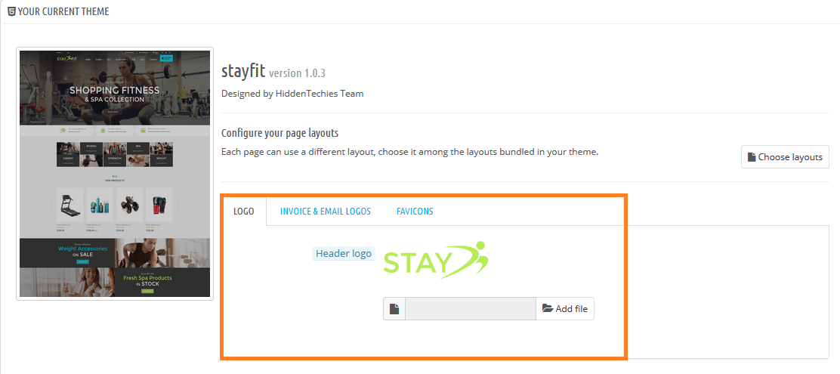Click the file icon left of the upload field

pos(394,308)
